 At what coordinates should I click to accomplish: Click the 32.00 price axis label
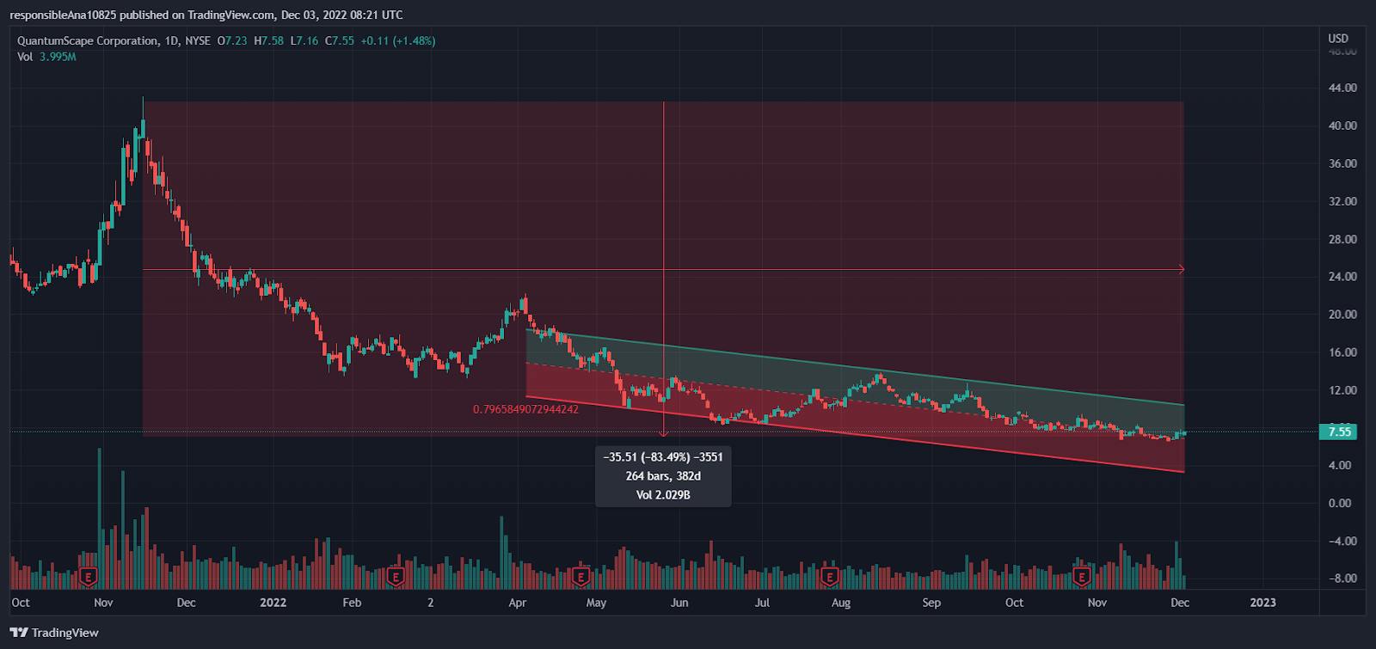point(1342,201)
